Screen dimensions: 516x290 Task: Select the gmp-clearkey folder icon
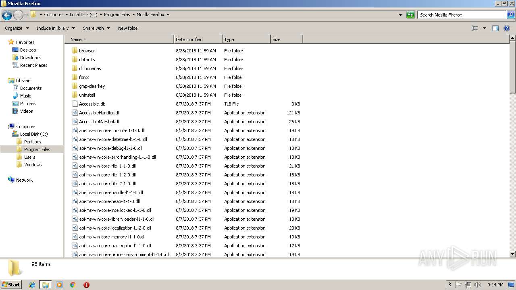pos(75,86)
